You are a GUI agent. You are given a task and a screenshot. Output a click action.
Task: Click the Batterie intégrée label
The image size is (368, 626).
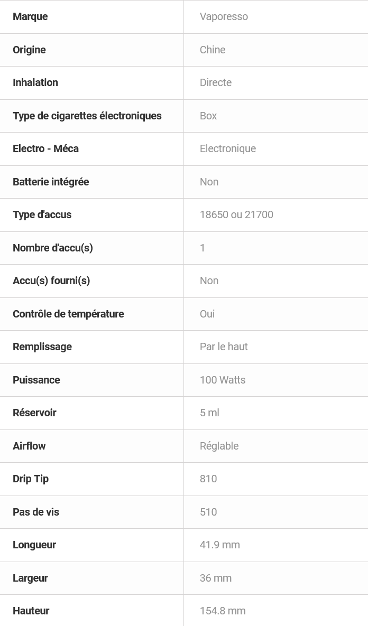51,182
